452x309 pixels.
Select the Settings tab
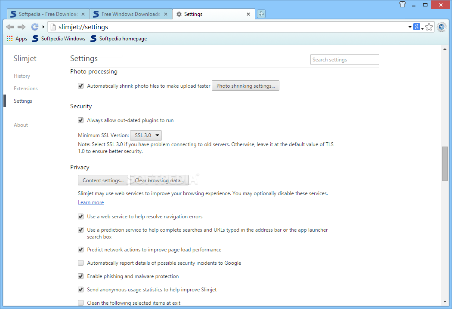coord(214,14)
